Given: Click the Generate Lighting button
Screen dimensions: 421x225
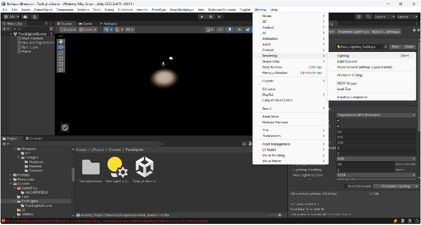Looking at the screenshot, I should [x=395, y=186].
